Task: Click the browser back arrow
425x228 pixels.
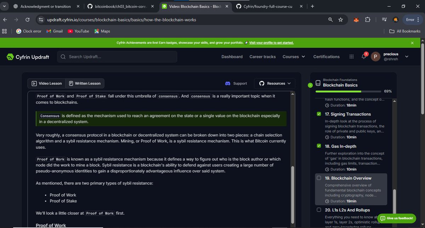Action: point(5,20)
